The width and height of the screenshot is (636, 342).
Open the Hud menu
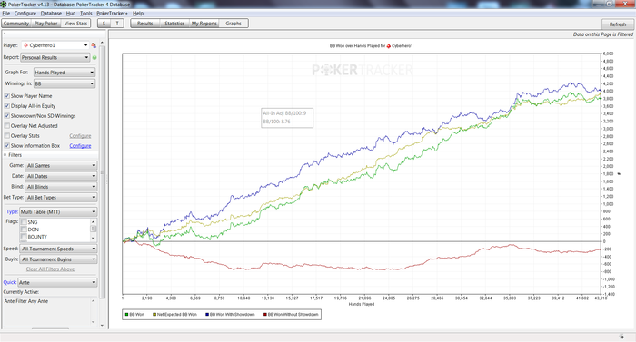tap(71, 13)
